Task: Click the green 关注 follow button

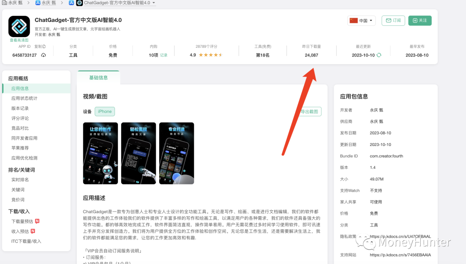Action: tap(420, 20)
